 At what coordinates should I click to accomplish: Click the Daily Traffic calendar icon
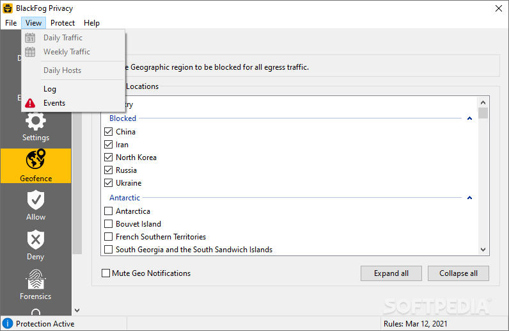[30, 38]
